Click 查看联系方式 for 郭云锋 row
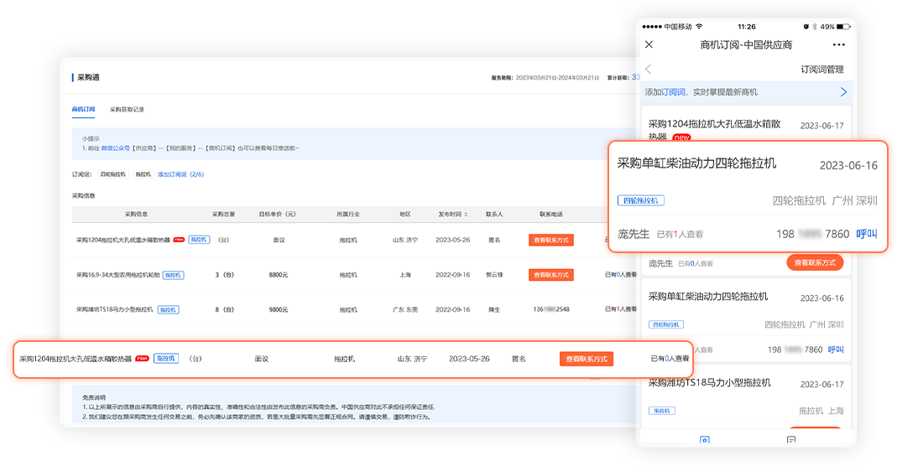Viewport: 897px width, 466px height. (550, 275)
